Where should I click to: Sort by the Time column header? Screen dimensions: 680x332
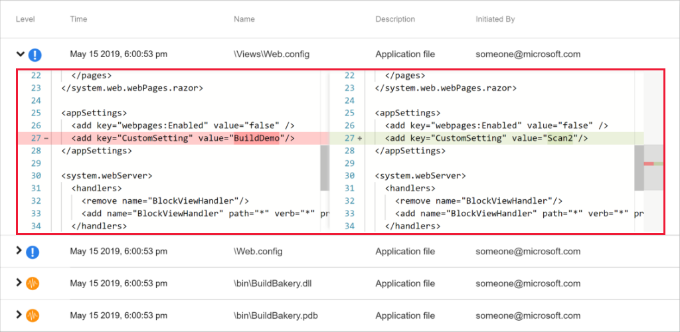[78, 20]
